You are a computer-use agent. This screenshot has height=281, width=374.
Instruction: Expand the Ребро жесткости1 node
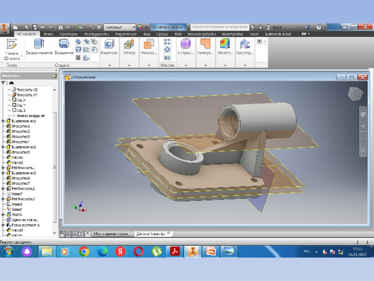[x=3, y=225]
